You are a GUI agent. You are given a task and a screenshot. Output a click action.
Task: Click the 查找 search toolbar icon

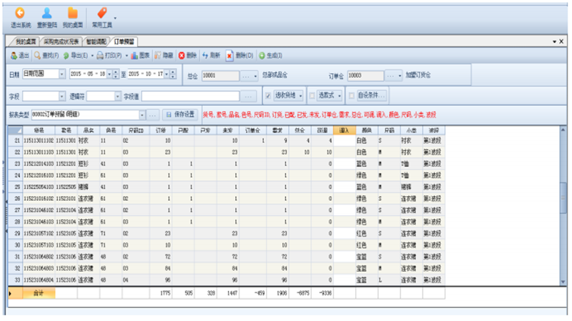[x=37, y=55]
